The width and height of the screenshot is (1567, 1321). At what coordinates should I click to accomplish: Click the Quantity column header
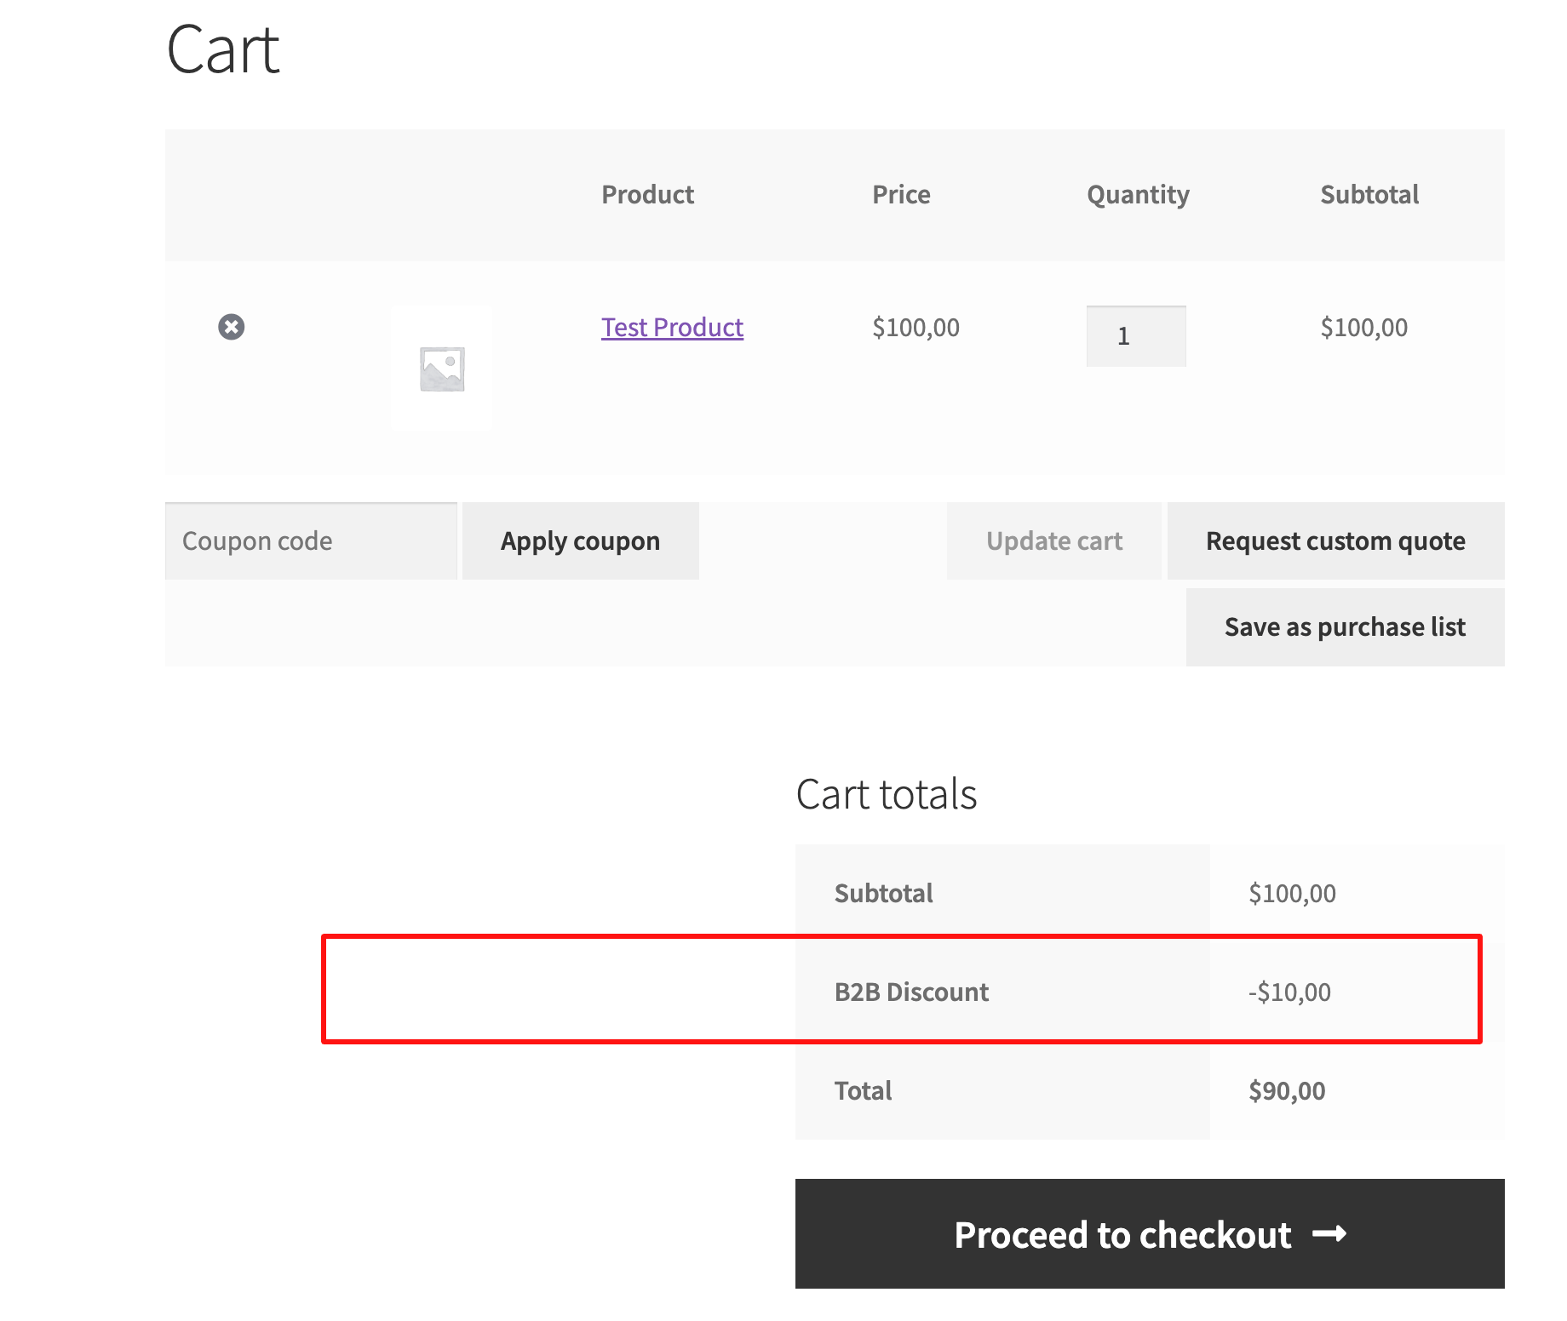1138,196
